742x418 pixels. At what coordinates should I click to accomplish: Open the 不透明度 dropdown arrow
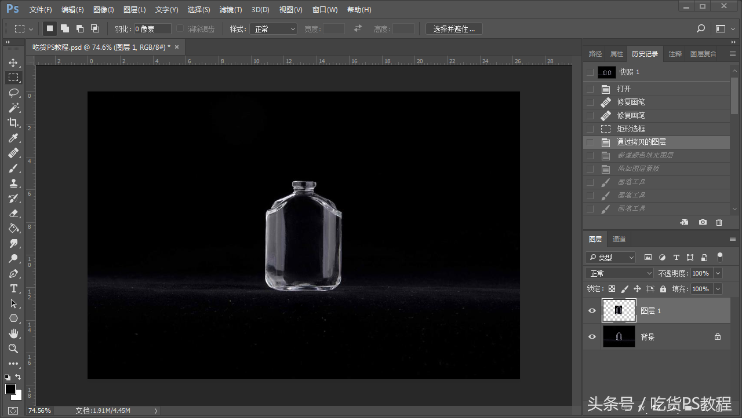pyautogui.click(x=718, y=273)
